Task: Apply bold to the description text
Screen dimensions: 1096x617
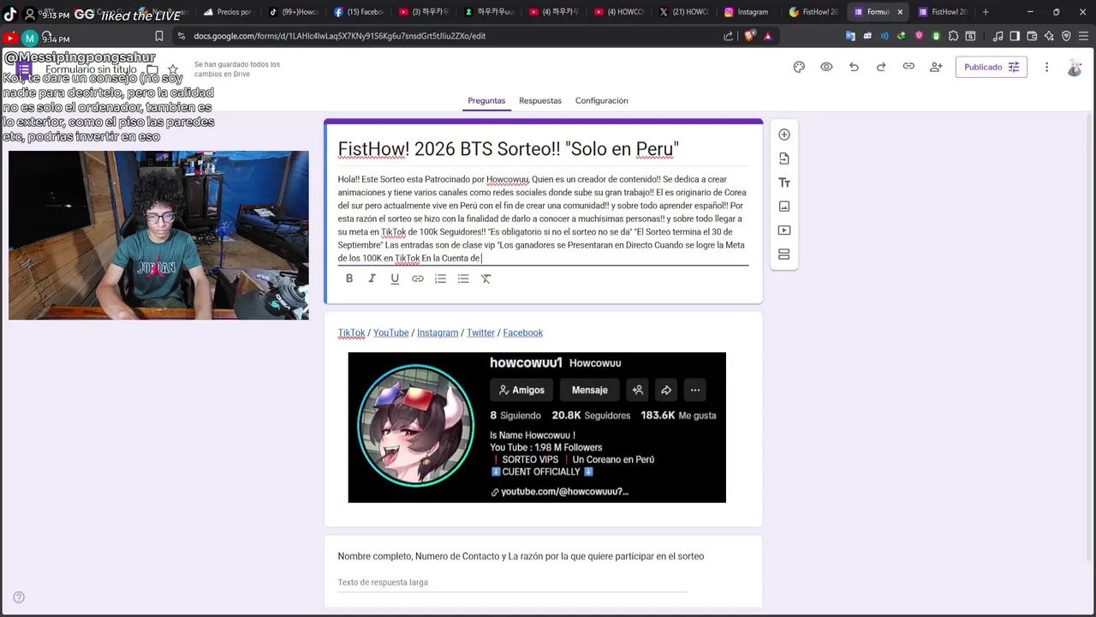Action: [x=349, y=279]
